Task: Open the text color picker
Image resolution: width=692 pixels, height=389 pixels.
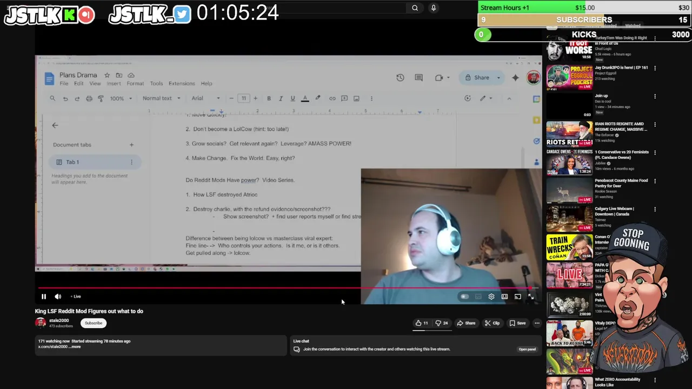Action: click(x=305, y=98)
